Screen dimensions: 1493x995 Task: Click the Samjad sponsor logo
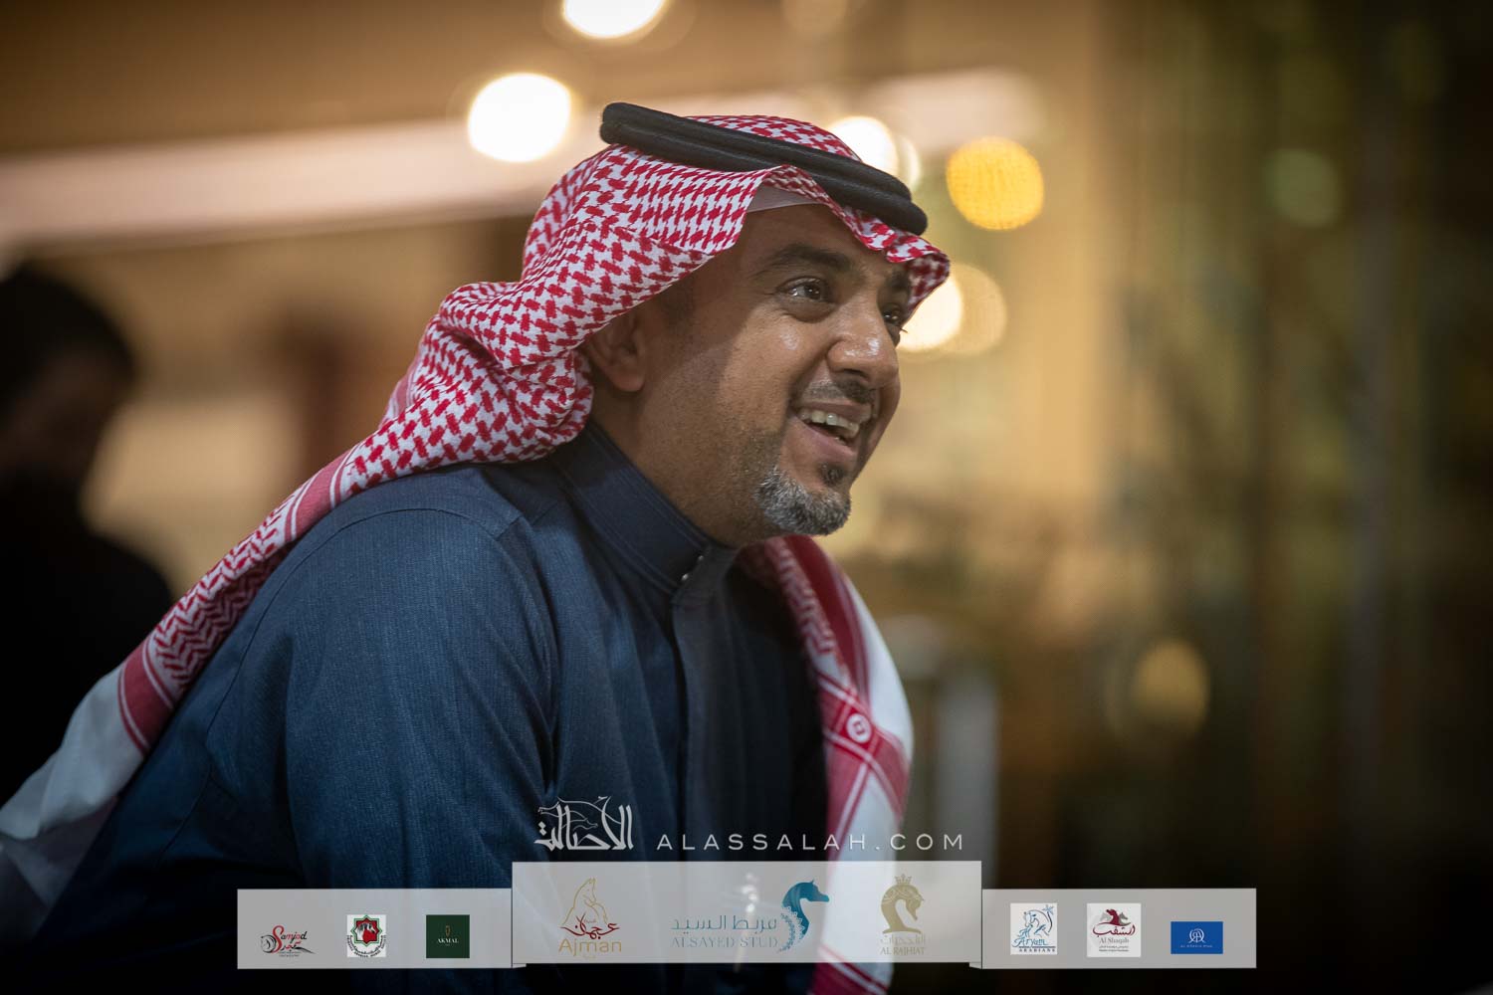point(287,937)
